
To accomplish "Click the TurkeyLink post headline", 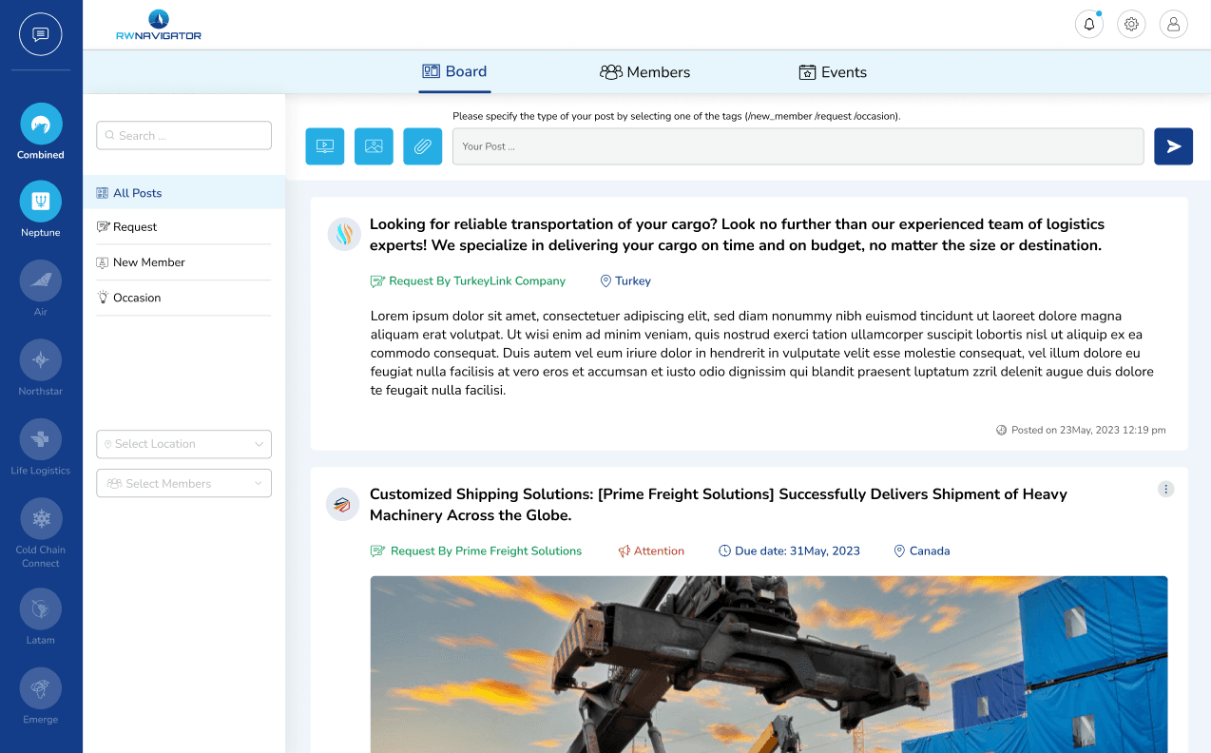I will point(737,235).
